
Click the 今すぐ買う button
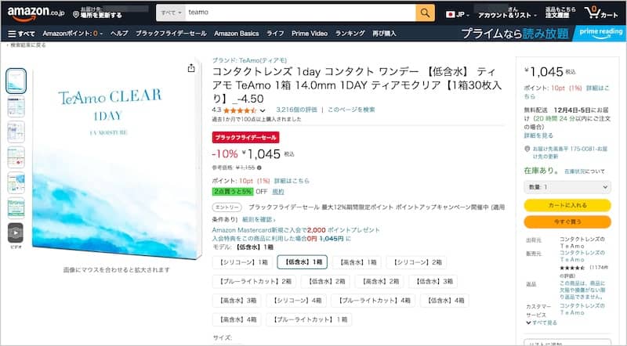pyautogui.click(x=567, y=222)
